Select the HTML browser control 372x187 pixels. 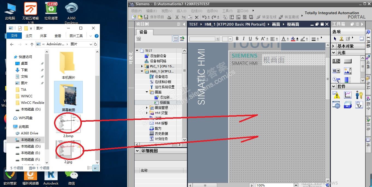(x=336, y=105)
